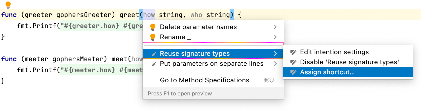Open Go to Method Specifications
The image size is (421, 111).
tap(213, 80)
